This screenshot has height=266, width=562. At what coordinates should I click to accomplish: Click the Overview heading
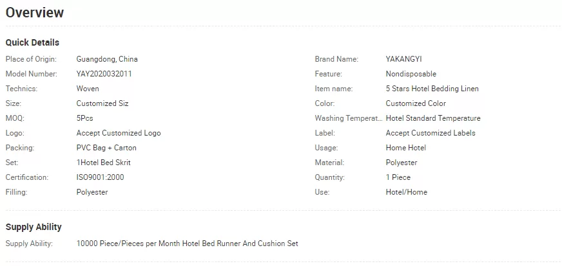[x=35, y=12]
